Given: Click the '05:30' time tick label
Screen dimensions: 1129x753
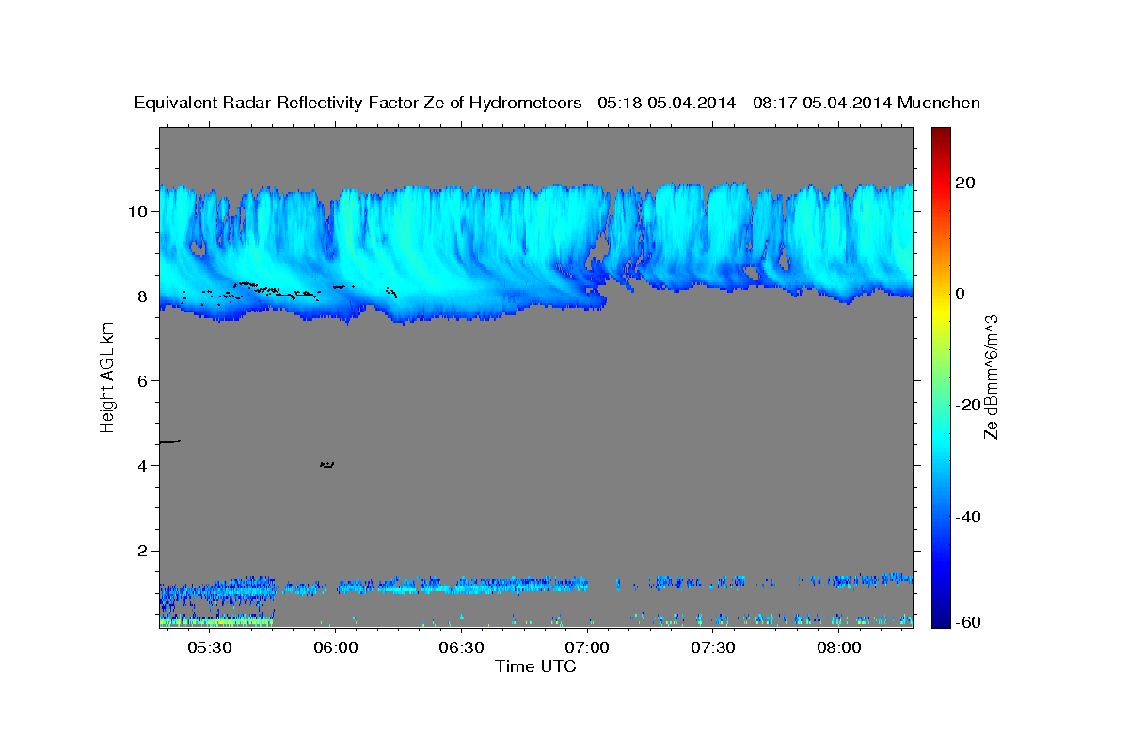Looking at the screenshot, I should 209,649.
